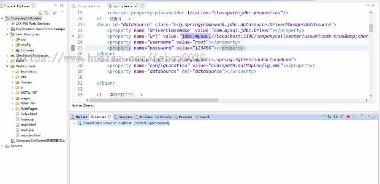Minimize the Servers bottom panel
Viewport: 380px width, 184px height.
[x=367, y=116]
